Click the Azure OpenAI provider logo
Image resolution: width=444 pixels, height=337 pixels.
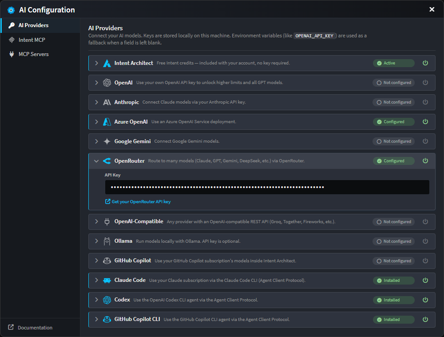[107, 122]
